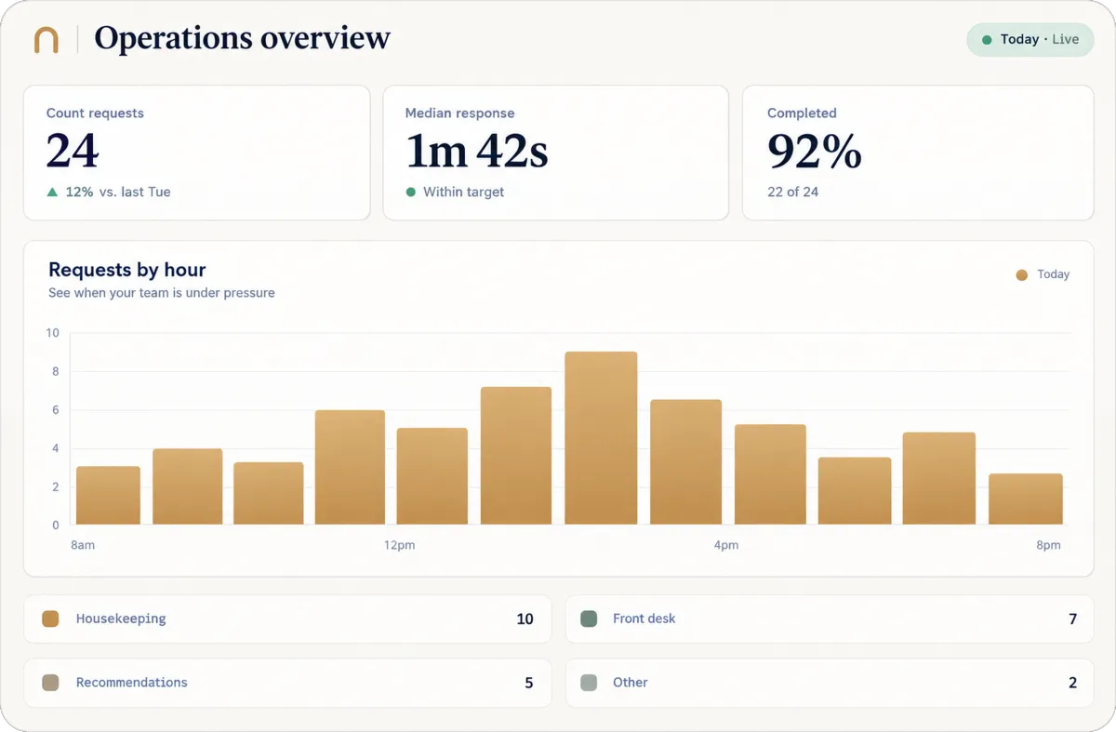The image size is (1116, 732).
Task: Click the Housekeeping orange color swatch
Action: (x=50, y=619)
